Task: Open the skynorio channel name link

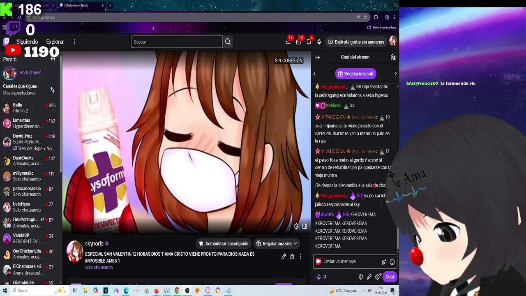Action: point(94,244)
